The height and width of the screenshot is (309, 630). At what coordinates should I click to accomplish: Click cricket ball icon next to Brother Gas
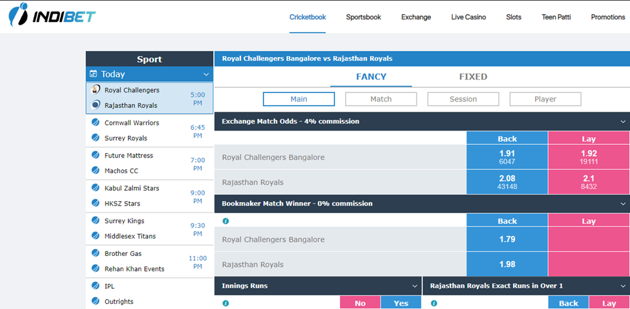[95, 253]
